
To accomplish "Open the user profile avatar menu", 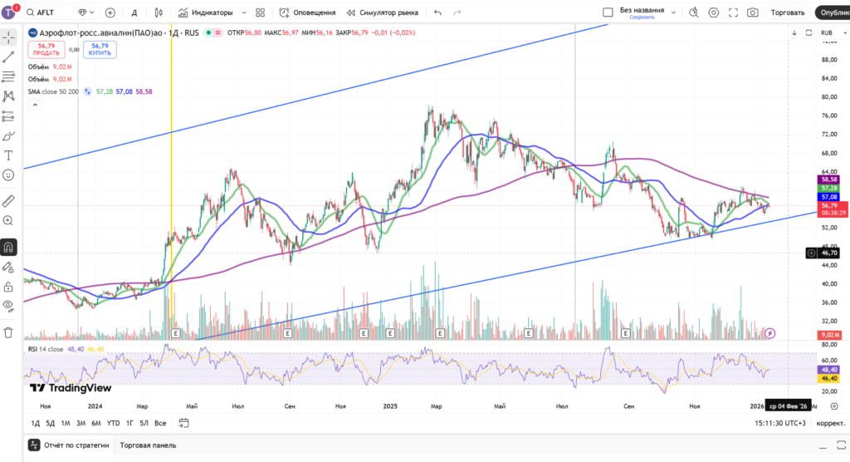I will click(8, 12).
